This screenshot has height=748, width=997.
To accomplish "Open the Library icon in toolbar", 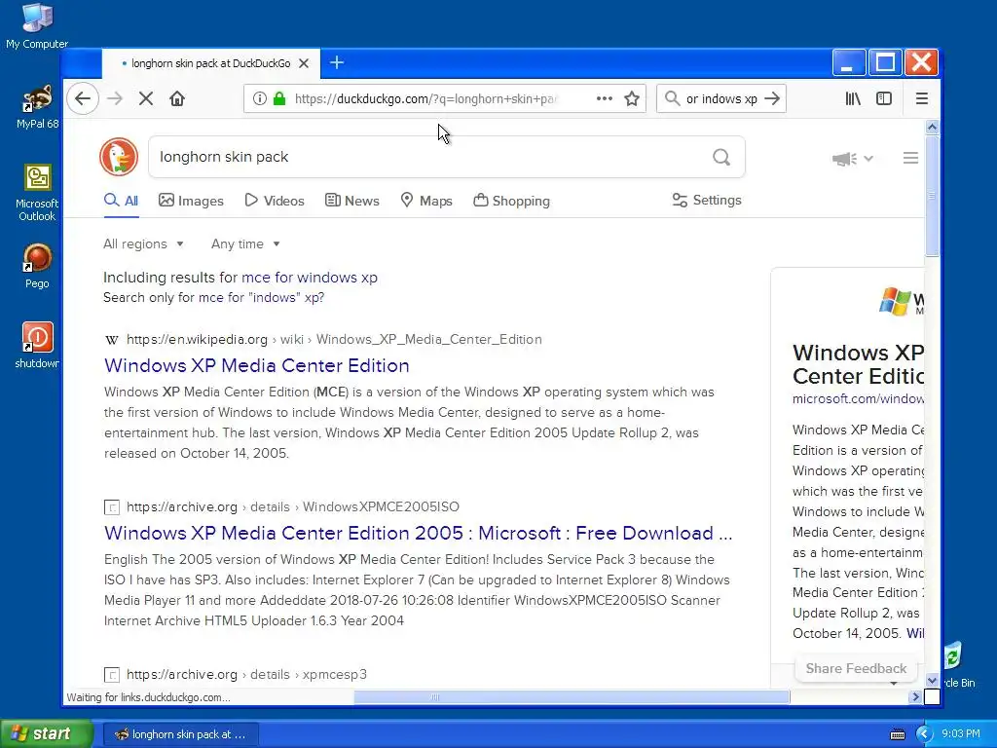I will click(x=853, y=98).
